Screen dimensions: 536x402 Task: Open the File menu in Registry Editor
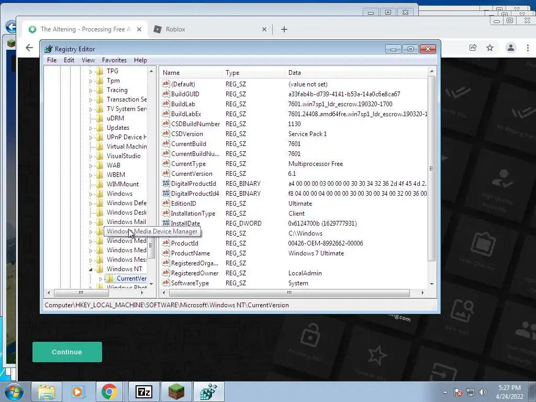(52, 60)
